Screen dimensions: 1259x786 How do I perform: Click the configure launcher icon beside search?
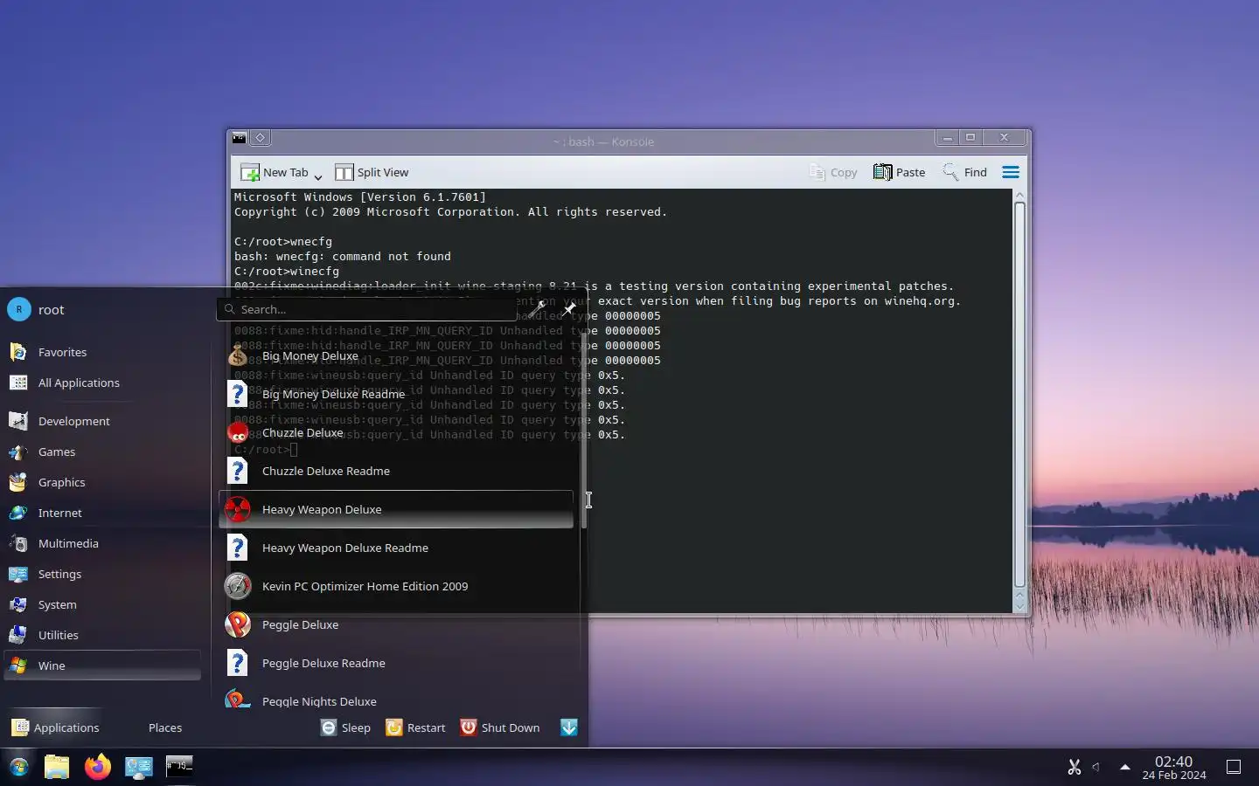tap(536, 309)
